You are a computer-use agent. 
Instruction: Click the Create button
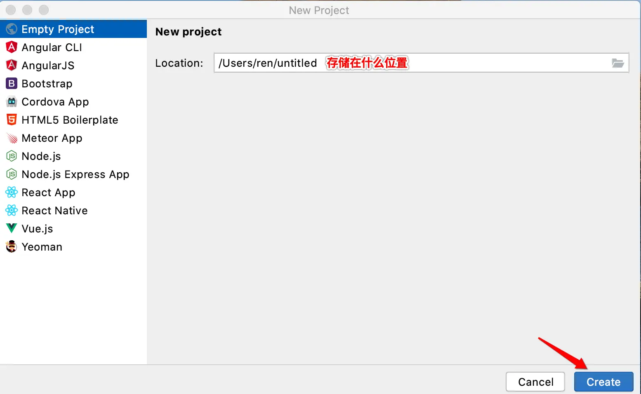[603, 382]
